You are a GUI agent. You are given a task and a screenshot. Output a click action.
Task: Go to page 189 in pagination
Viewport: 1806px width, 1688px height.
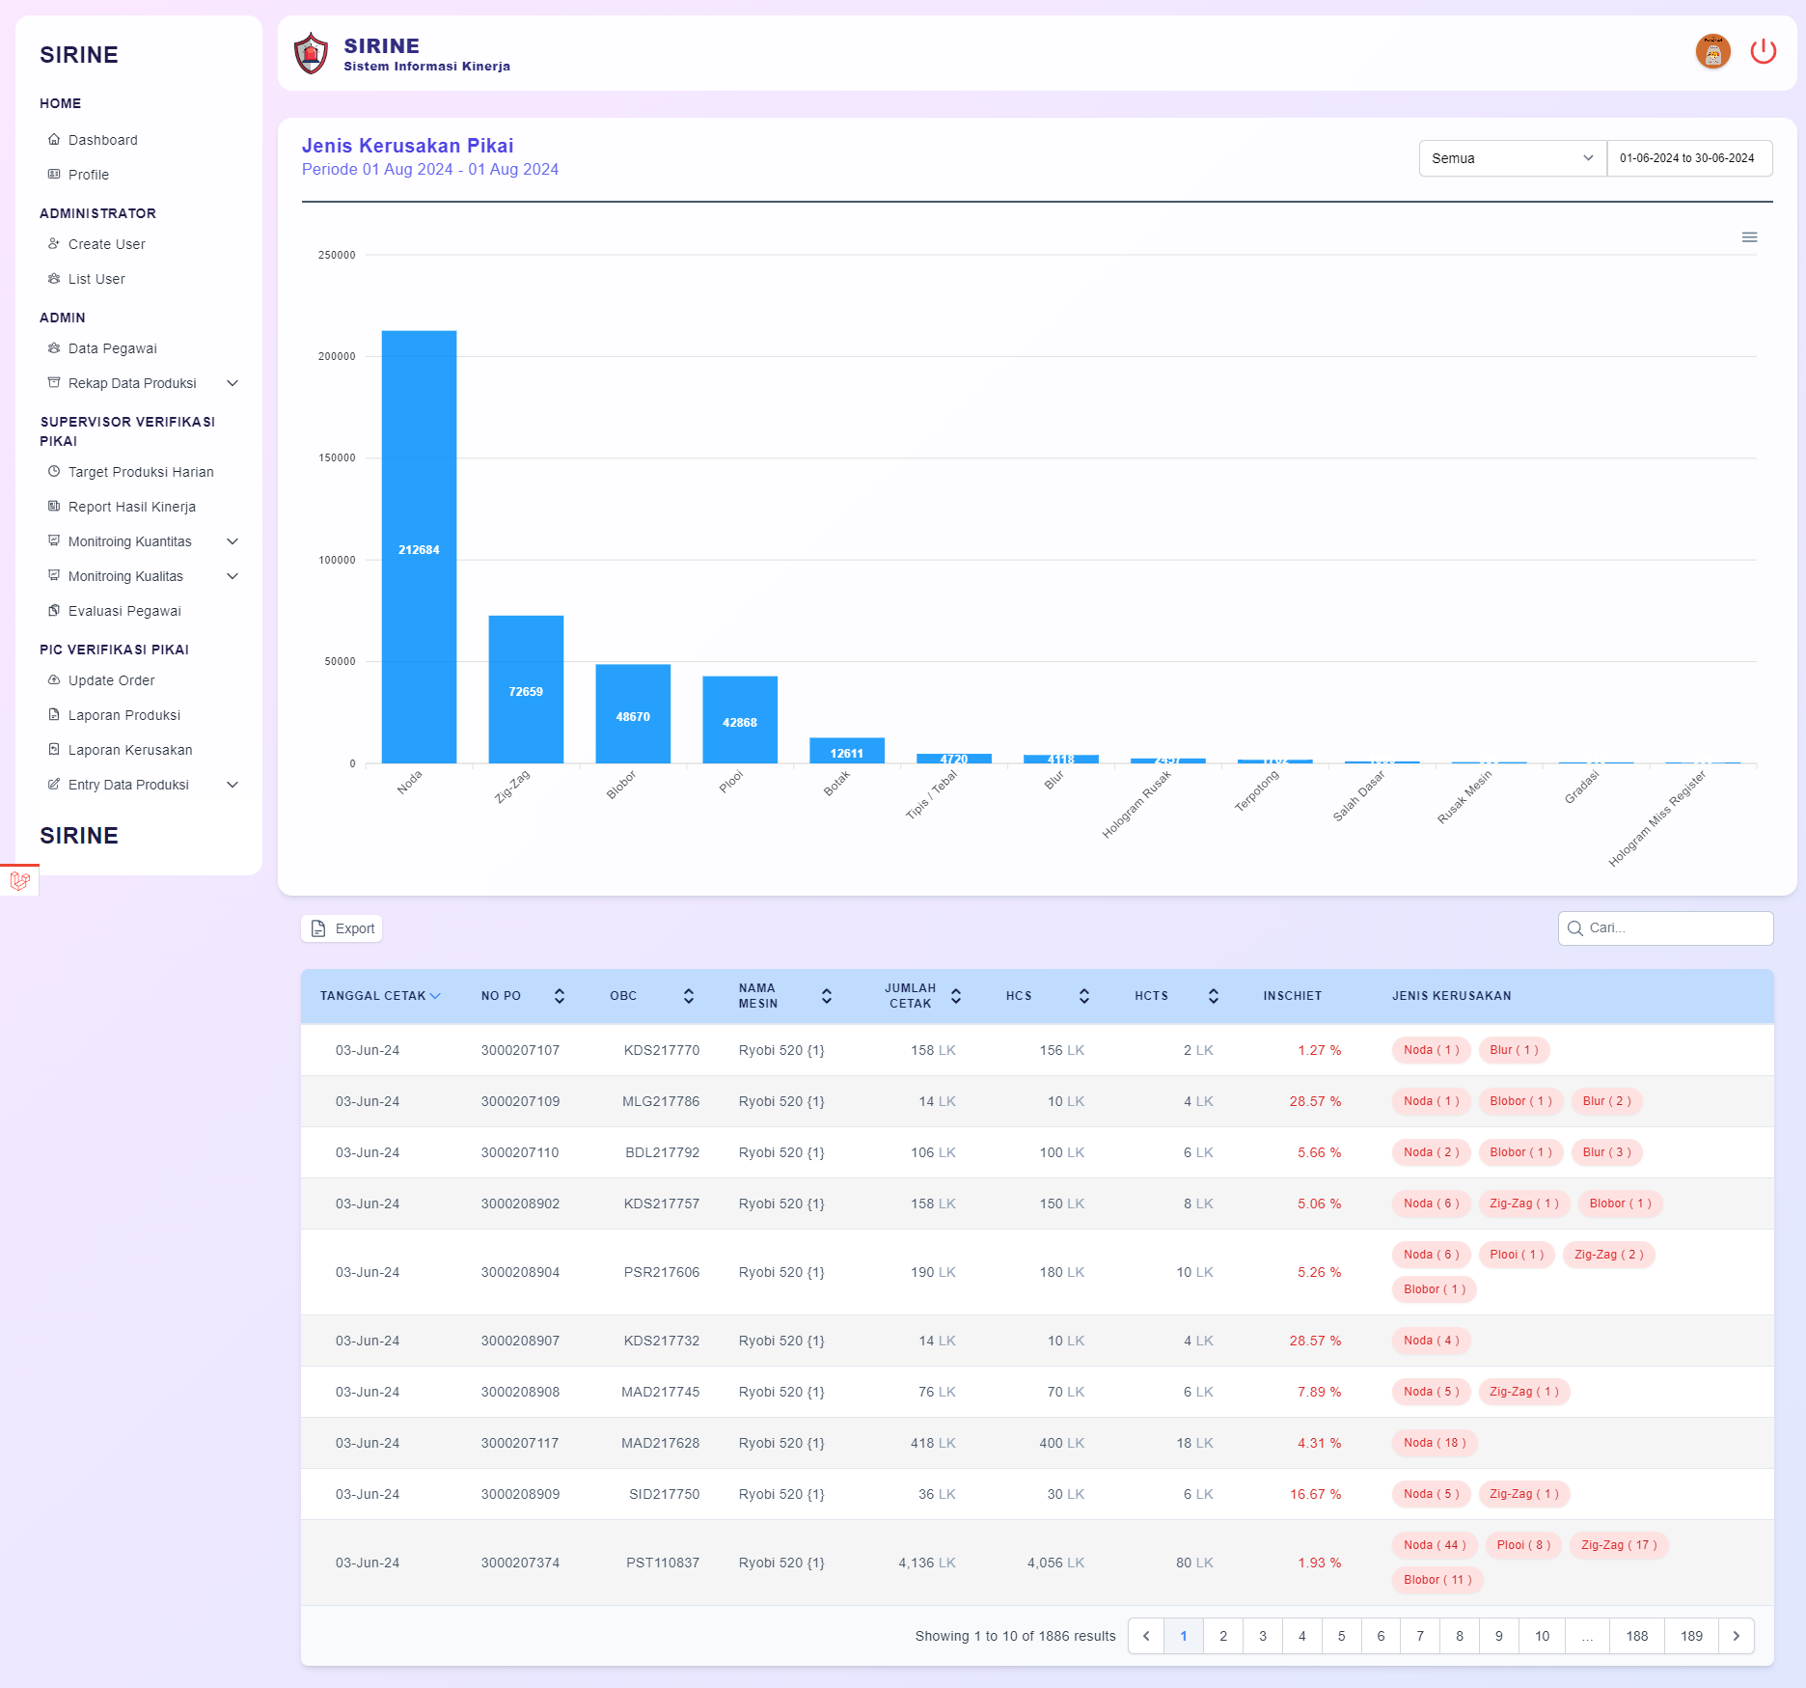pos(1690,1636)
